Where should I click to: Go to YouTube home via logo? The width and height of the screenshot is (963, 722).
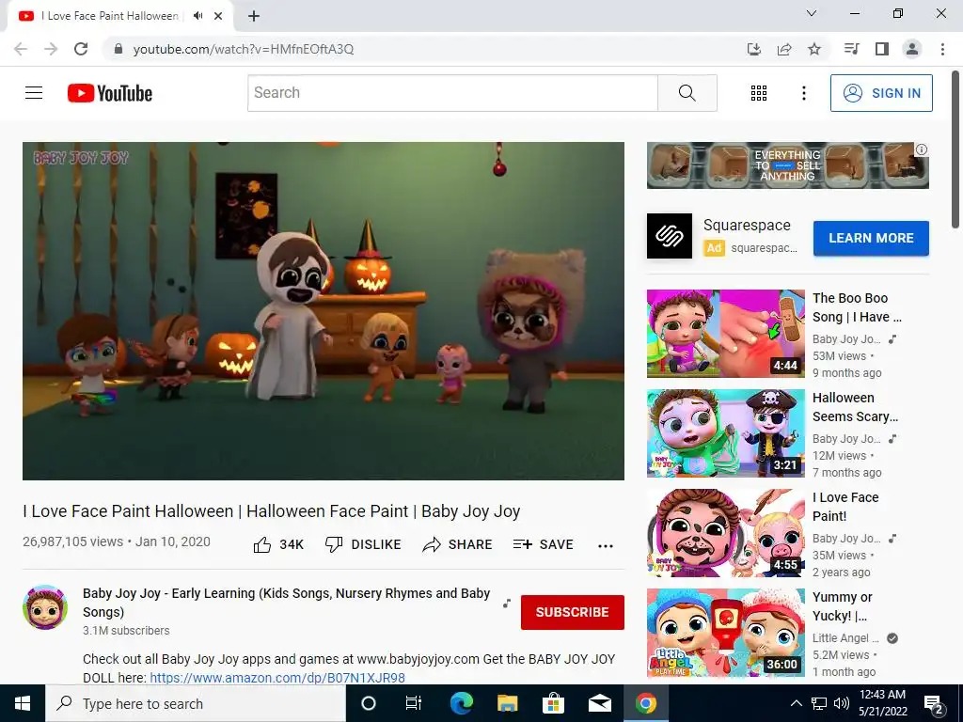point(110,93)
